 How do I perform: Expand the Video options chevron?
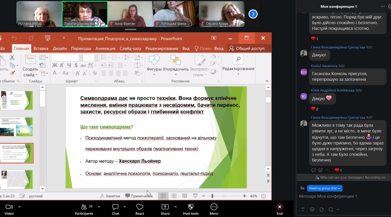tap(20, 207)
